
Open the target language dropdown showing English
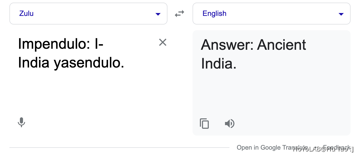[x=271, y=13]
